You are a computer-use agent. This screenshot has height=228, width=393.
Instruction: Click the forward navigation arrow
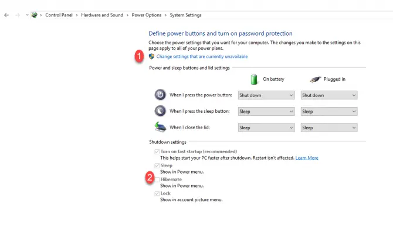[x=17, y=15]
